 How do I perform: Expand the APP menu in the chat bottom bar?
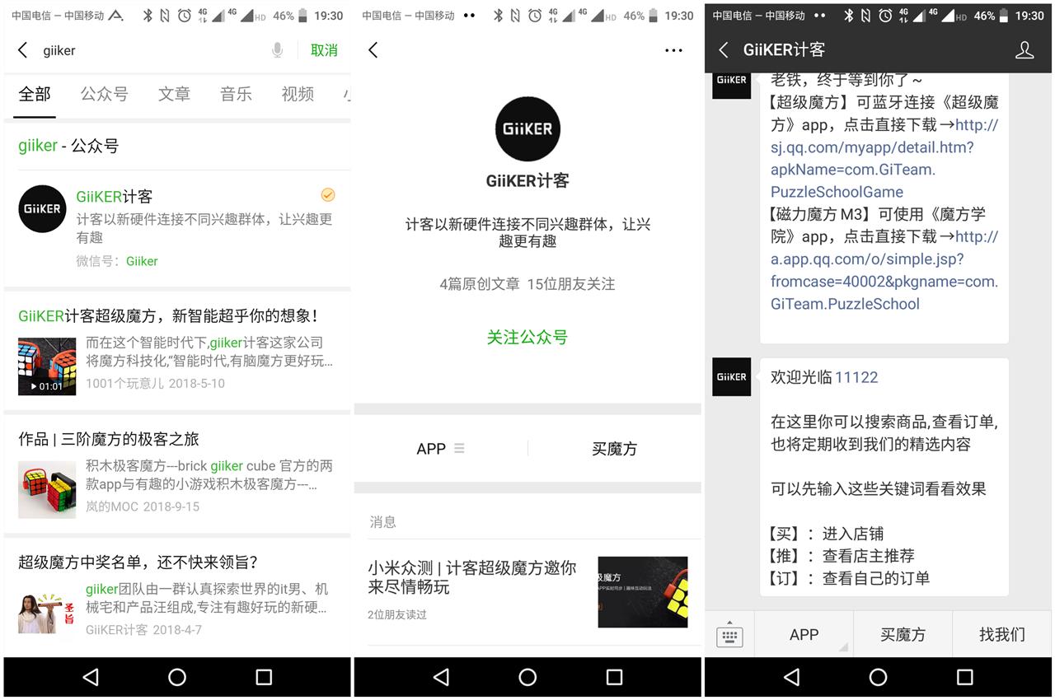pos(804,634)
